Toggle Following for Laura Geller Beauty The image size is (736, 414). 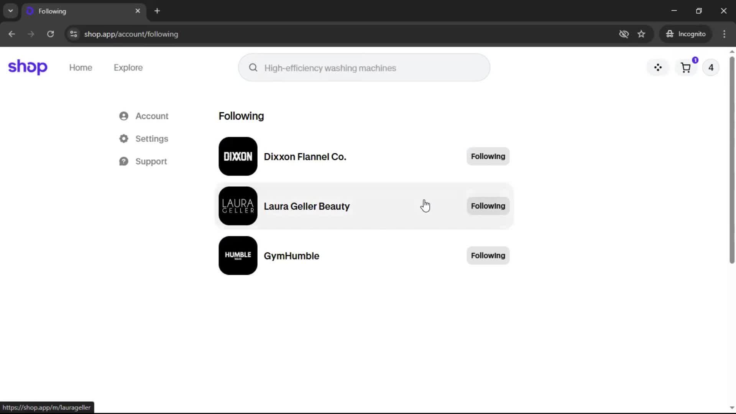point(488,206)
